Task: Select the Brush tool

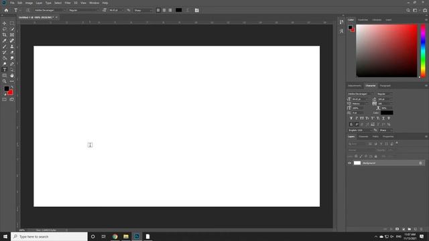Action: [x=5, y=46]
